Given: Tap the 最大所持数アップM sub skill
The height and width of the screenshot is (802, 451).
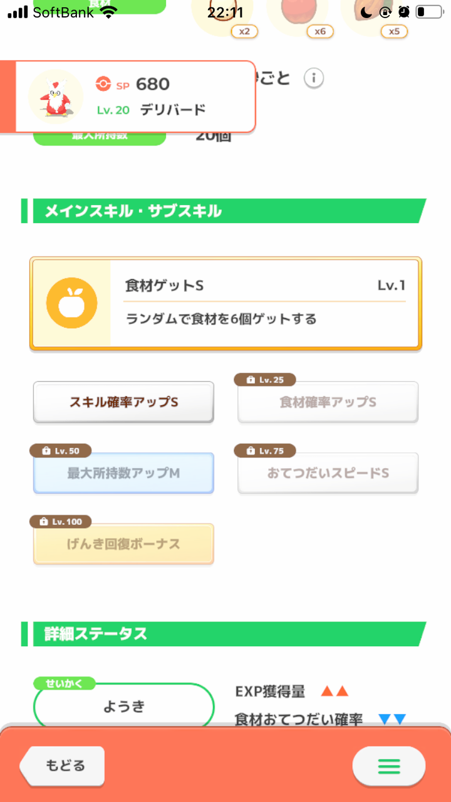Looking at the screenshot, I should (123, 473).
